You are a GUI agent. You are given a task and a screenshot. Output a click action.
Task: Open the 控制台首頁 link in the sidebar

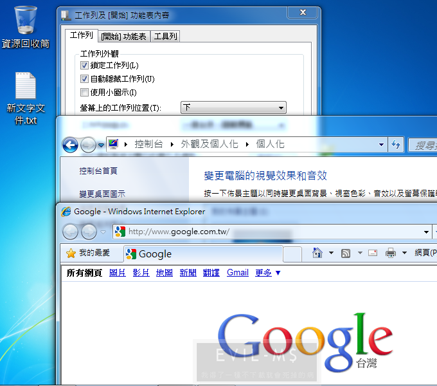tap(98, 170)
